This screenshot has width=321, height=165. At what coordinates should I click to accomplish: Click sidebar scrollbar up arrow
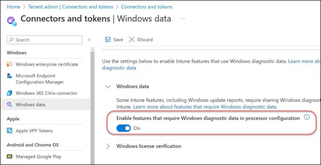pos(92,49)
